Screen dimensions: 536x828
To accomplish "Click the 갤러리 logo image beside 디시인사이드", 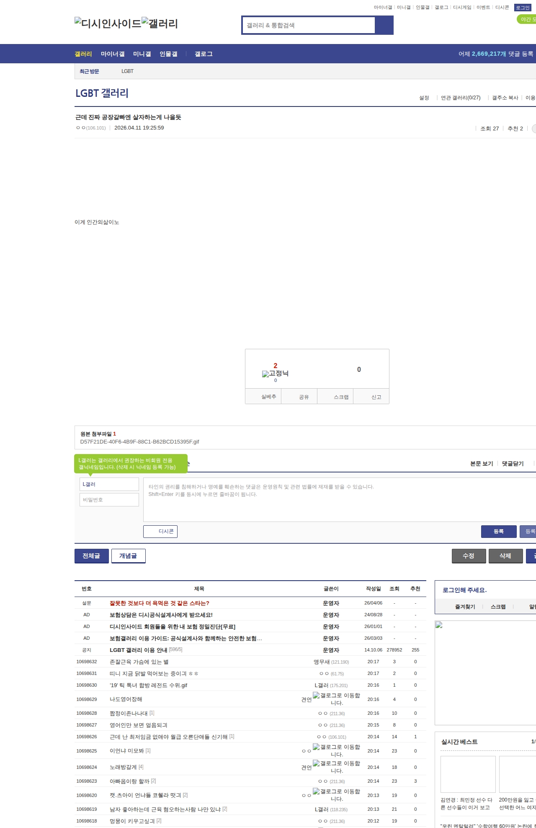I will click(x=160, y=23).
